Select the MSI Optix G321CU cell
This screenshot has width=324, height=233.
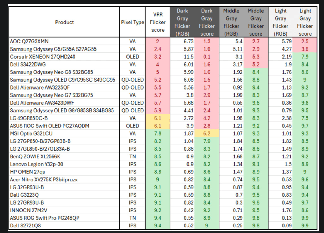[x=64, y=133]
